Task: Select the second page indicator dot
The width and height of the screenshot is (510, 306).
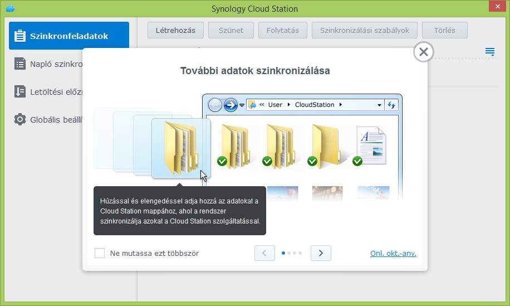Action: pyautogui.click(x=289, y=253)
